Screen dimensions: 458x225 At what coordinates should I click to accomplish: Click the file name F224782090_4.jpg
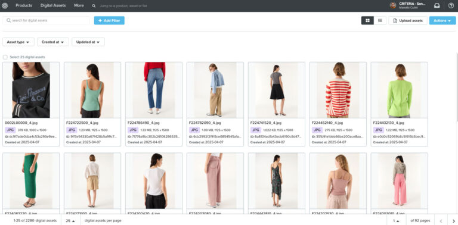pyautogui.click(x=205, y=123)
